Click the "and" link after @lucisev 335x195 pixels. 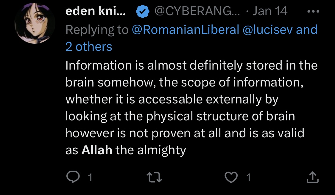pyautogui.click(x=307, y=30)
